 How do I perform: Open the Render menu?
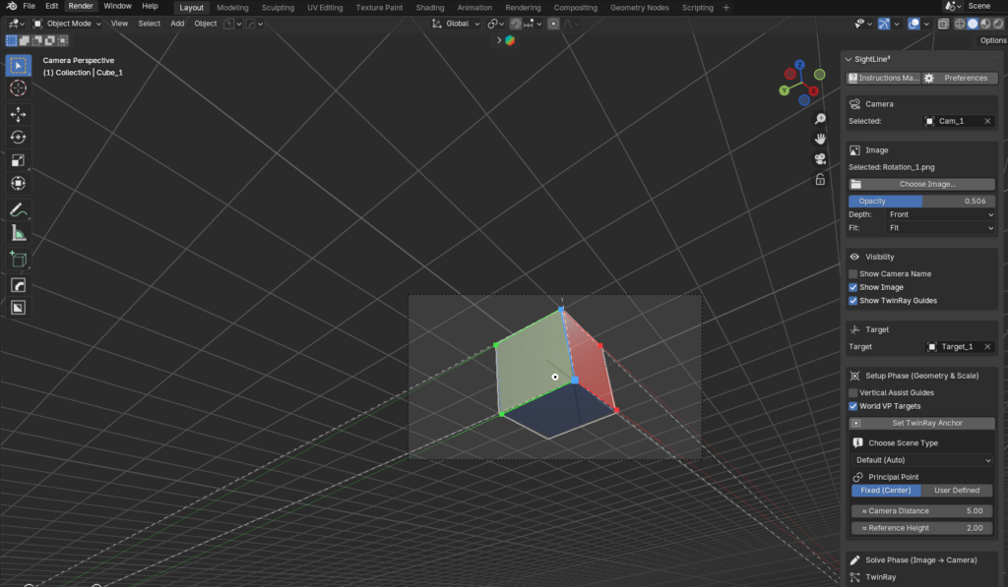[x=81, y=6]
